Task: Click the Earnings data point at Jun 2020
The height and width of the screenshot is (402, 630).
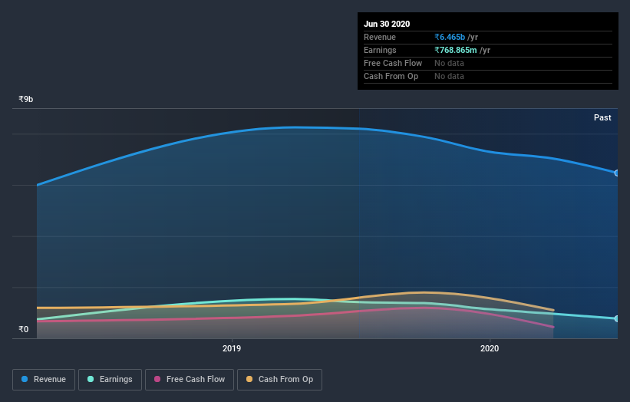Action: pos(616,318)
